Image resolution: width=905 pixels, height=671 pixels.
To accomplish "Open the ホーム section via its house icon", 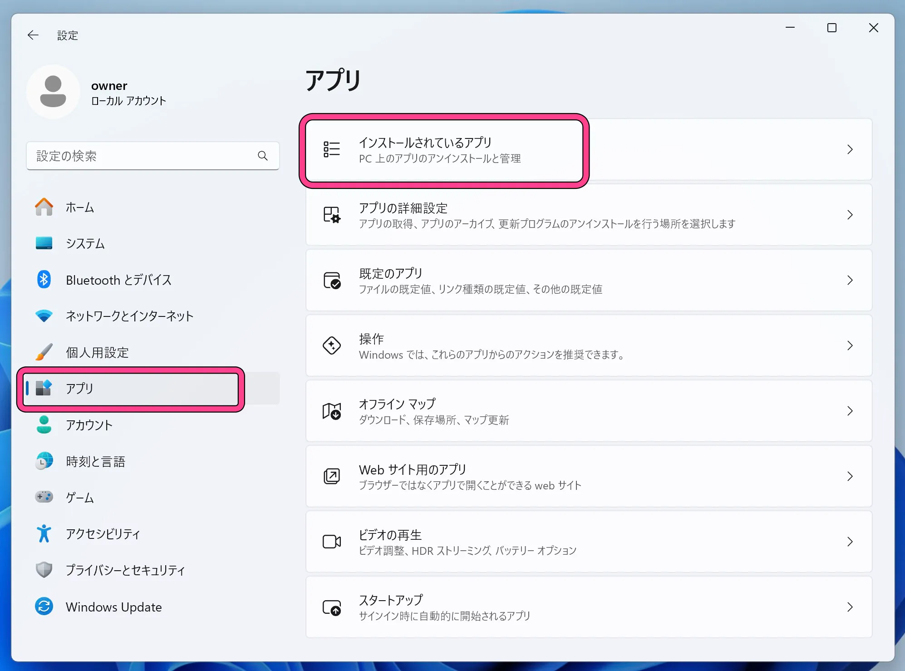I will [x=44, y=207].
